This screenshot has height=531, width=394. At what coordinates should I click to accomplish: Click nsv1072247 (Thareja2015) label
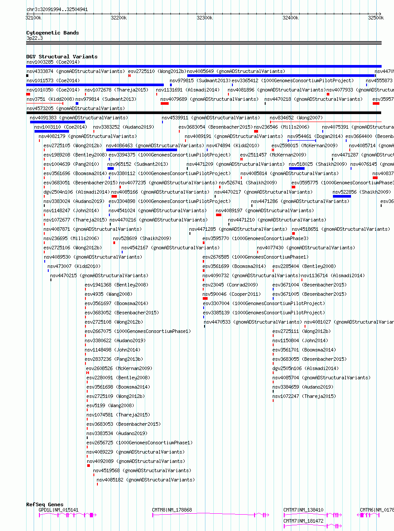pyautogui.click(x=305, y=396)
